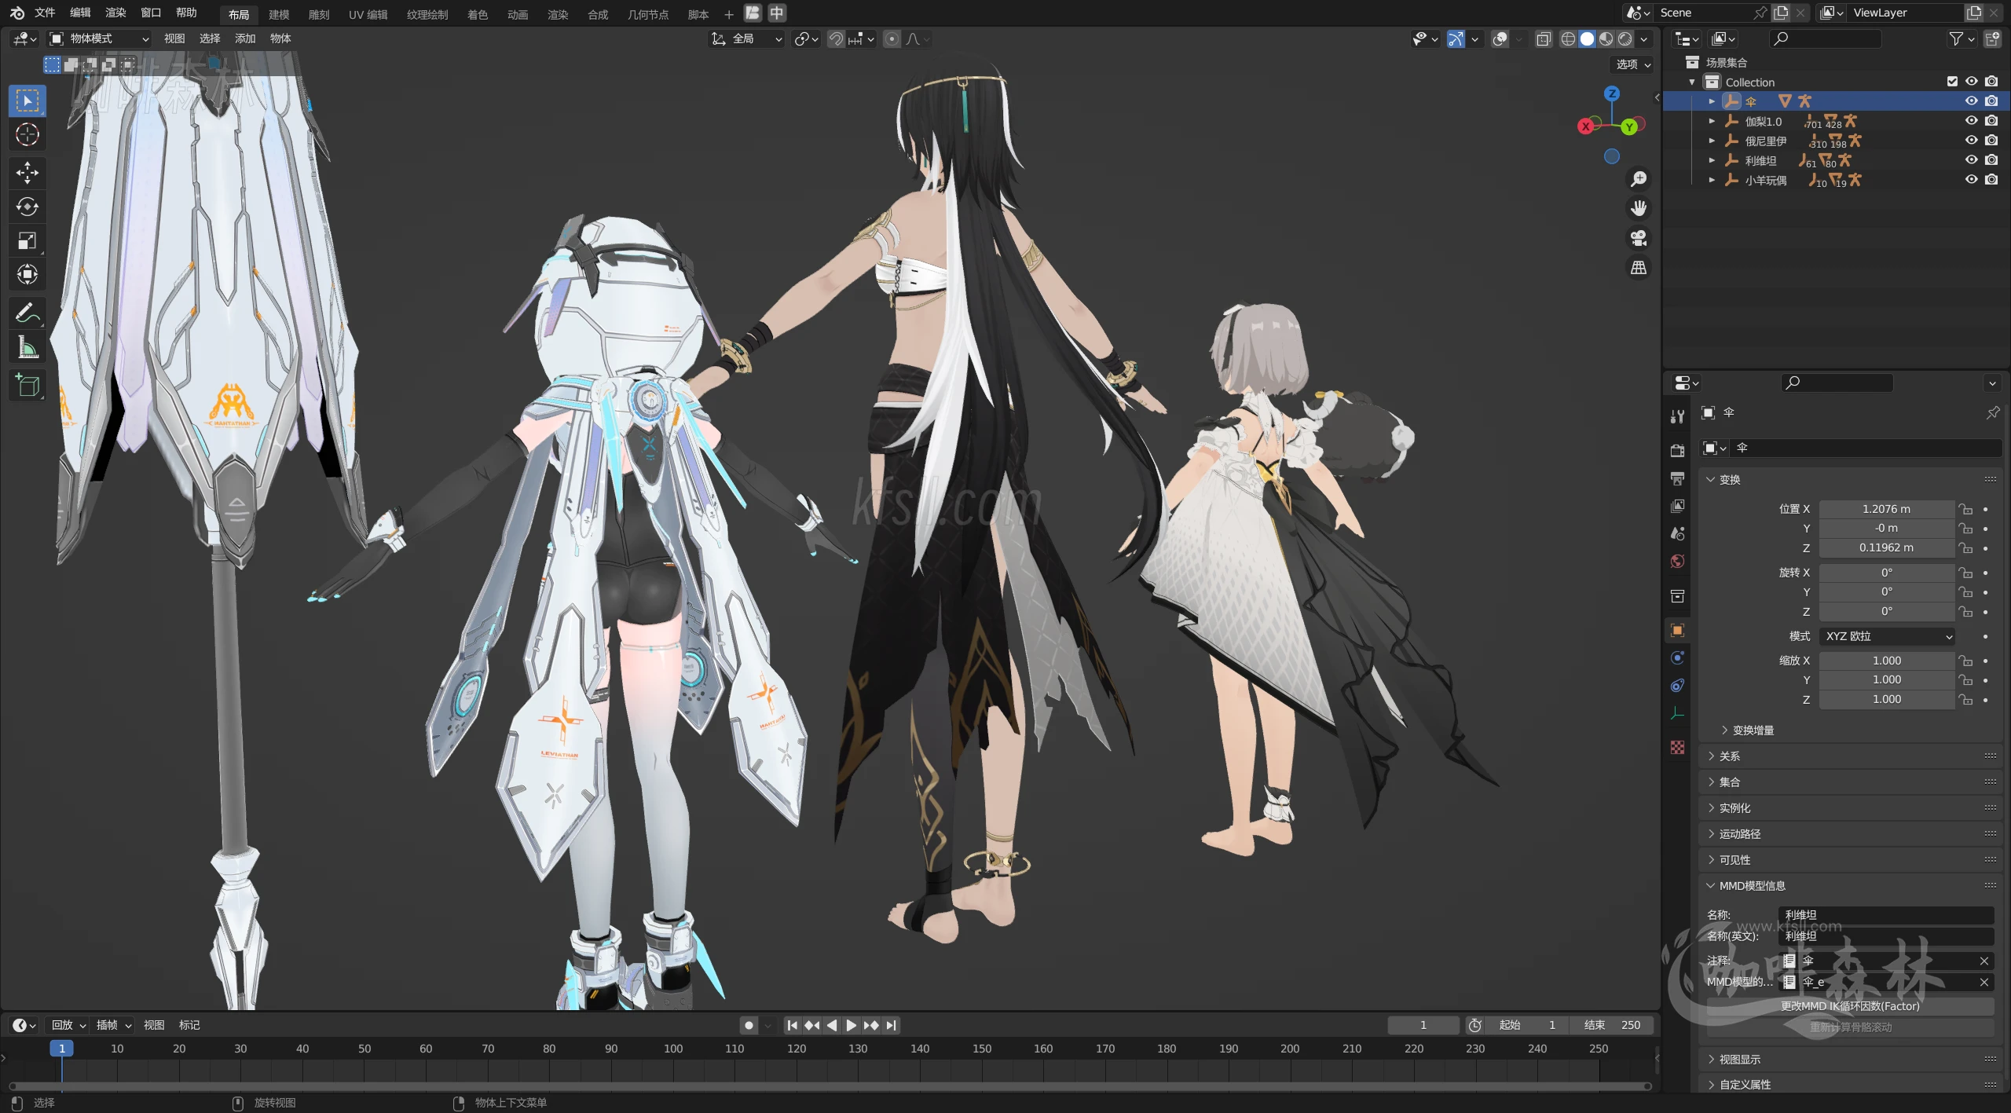Open Render properties tab icon

click(1677, 451)
